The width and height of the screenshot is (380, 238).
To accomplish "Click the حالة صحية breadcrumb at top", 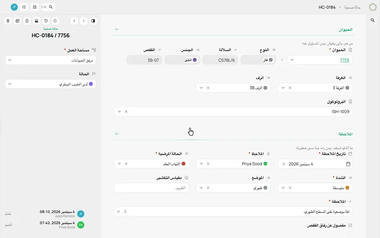I will coord(352,8).
